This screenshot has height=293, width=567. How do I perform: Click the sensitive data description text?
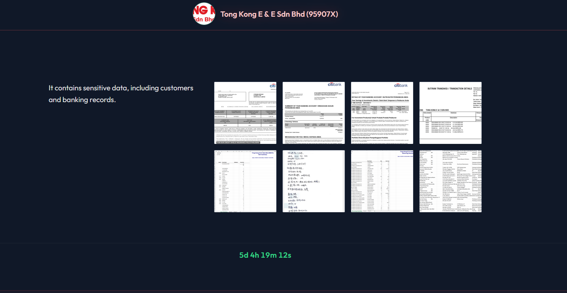pyautogui.click(x=121, y=94)
